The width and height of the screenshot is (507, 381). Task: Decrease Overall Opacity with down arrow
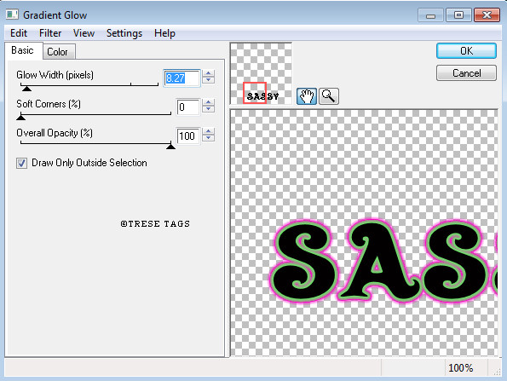pyautogui.click(x=209, y=138)
